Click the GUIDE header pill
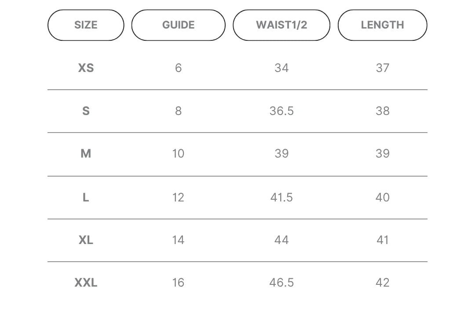 pyautogui.click(x=179, y=25)
